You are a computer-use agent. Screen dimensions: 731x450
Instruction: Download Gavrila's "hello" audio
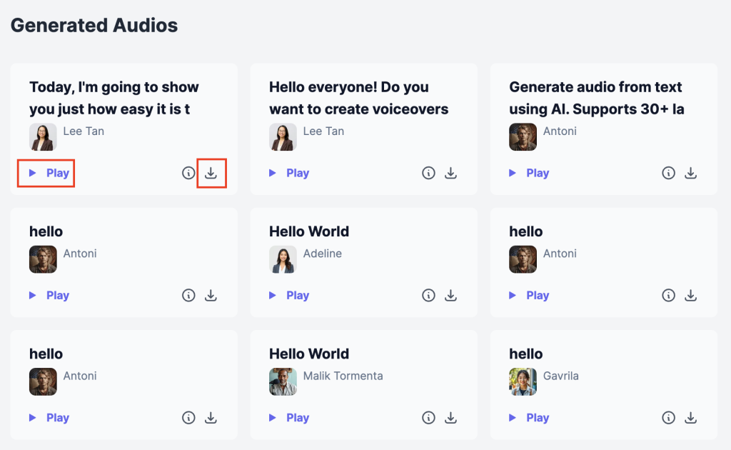690,418
